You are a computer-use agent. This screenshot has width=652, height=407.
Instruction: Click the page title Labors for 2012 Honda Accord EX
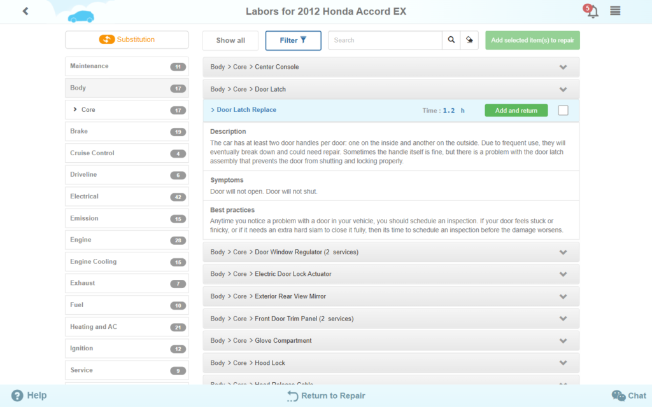point(326,11)
